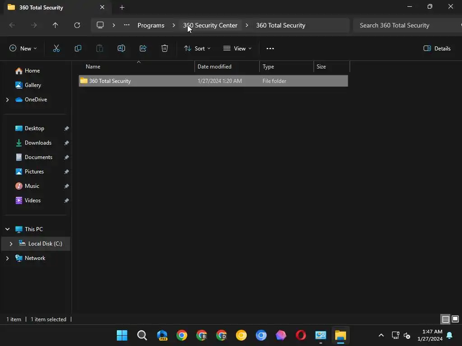
Task: Open the notification bell in system tray
Action: coord(450,335)
